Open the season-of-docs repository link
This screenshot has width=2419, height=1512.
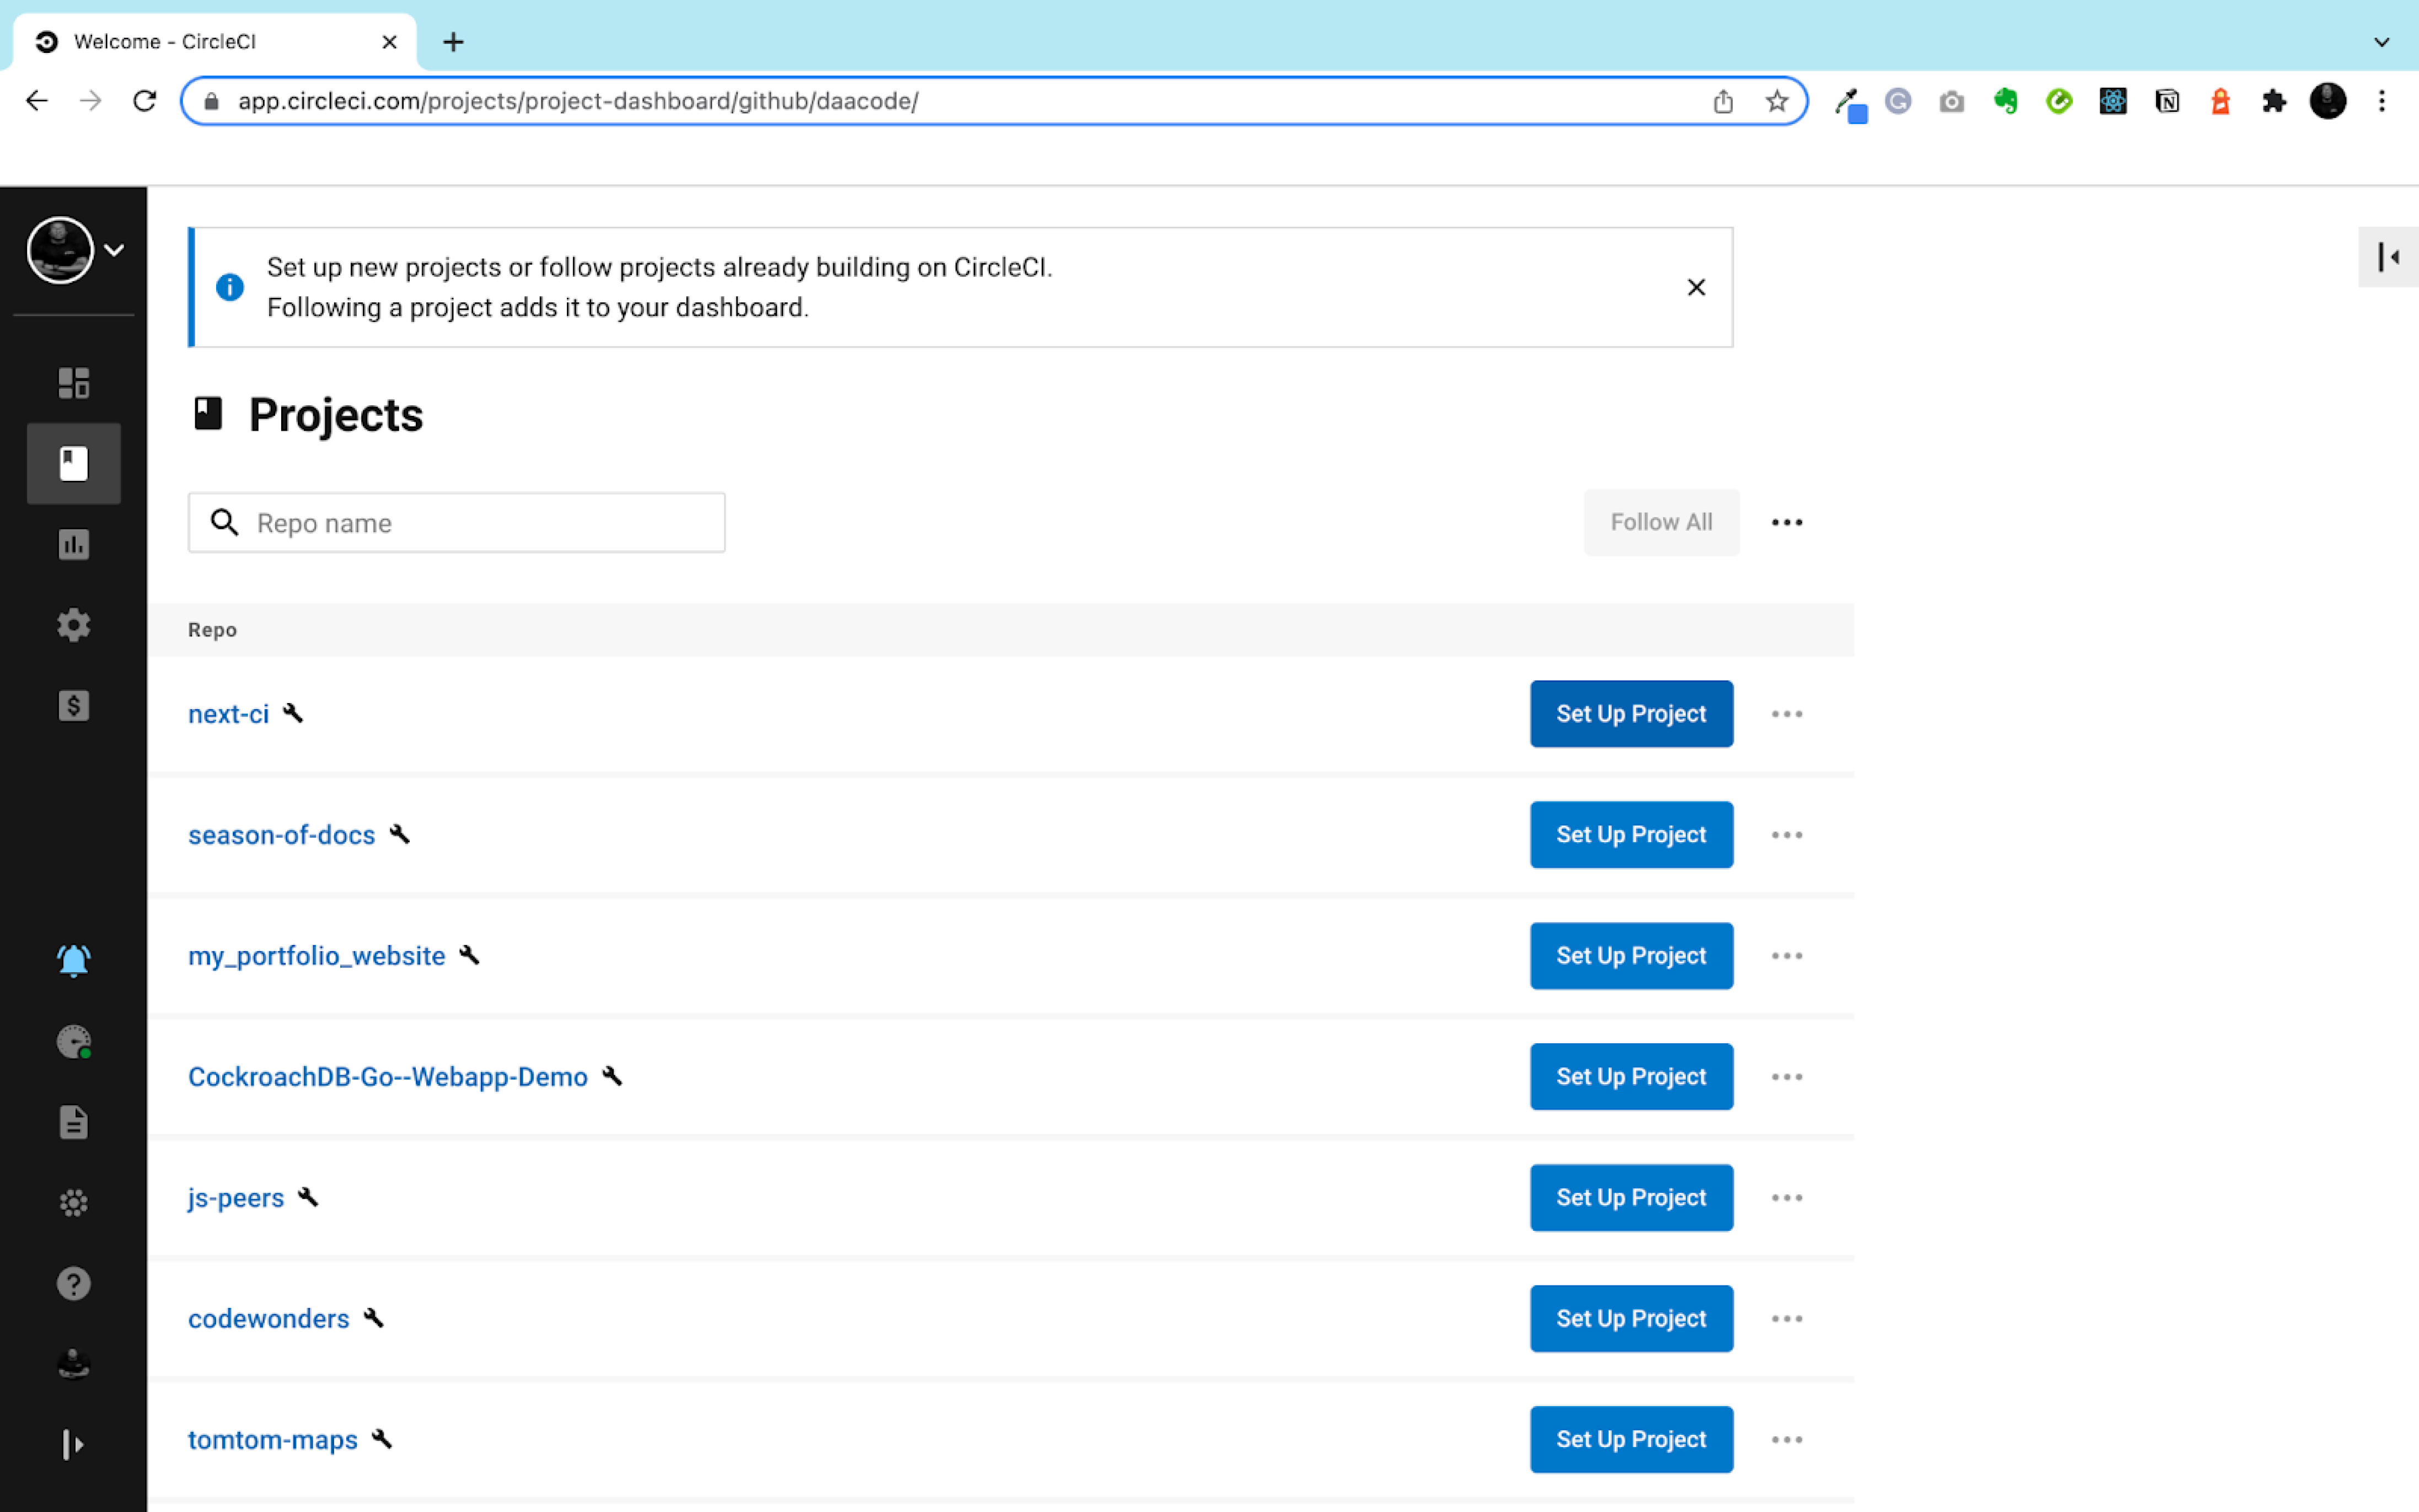281,834
